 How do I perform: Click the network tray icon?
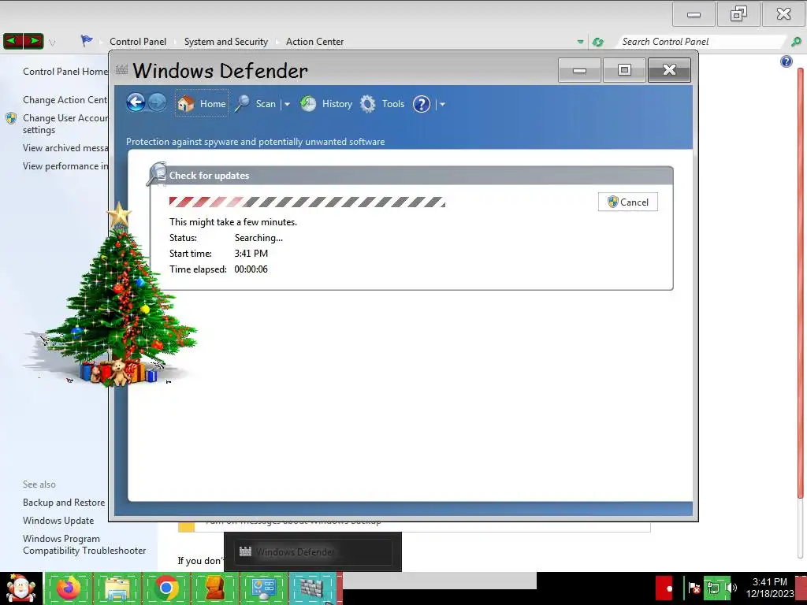click(x=713, y=588)
